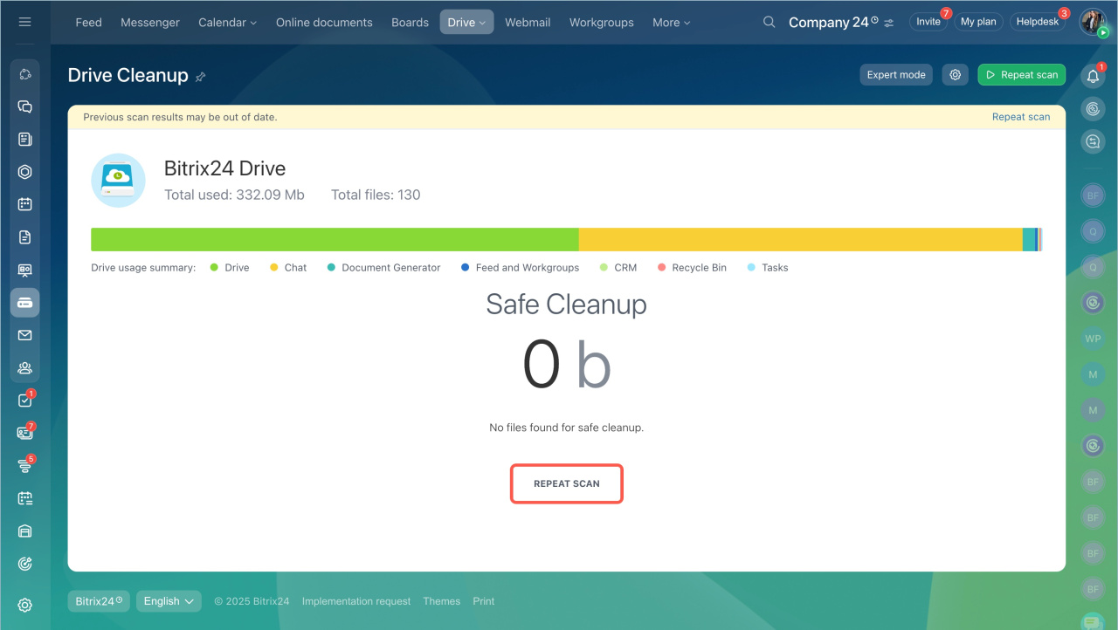Open the Drive icon in left sidebar
Viewport: 1118px width, 630px height.
click(x=24, y=303)
